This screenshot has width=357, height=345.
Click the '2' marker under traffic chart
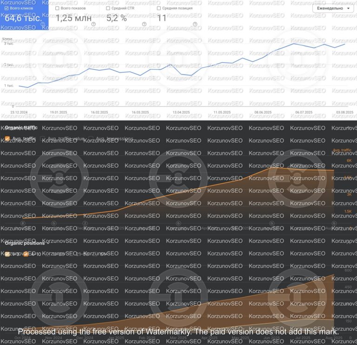pyautogui.click(x=85, y=223)
